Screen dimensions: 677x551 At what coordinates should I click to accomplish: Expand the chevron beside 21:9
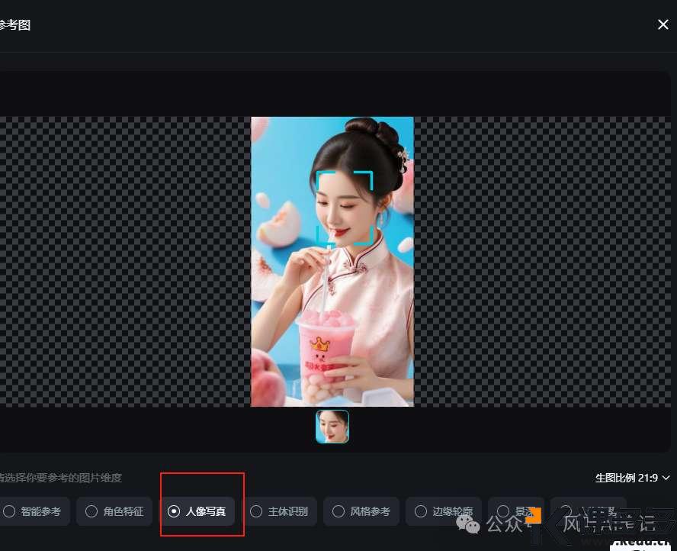666,478
